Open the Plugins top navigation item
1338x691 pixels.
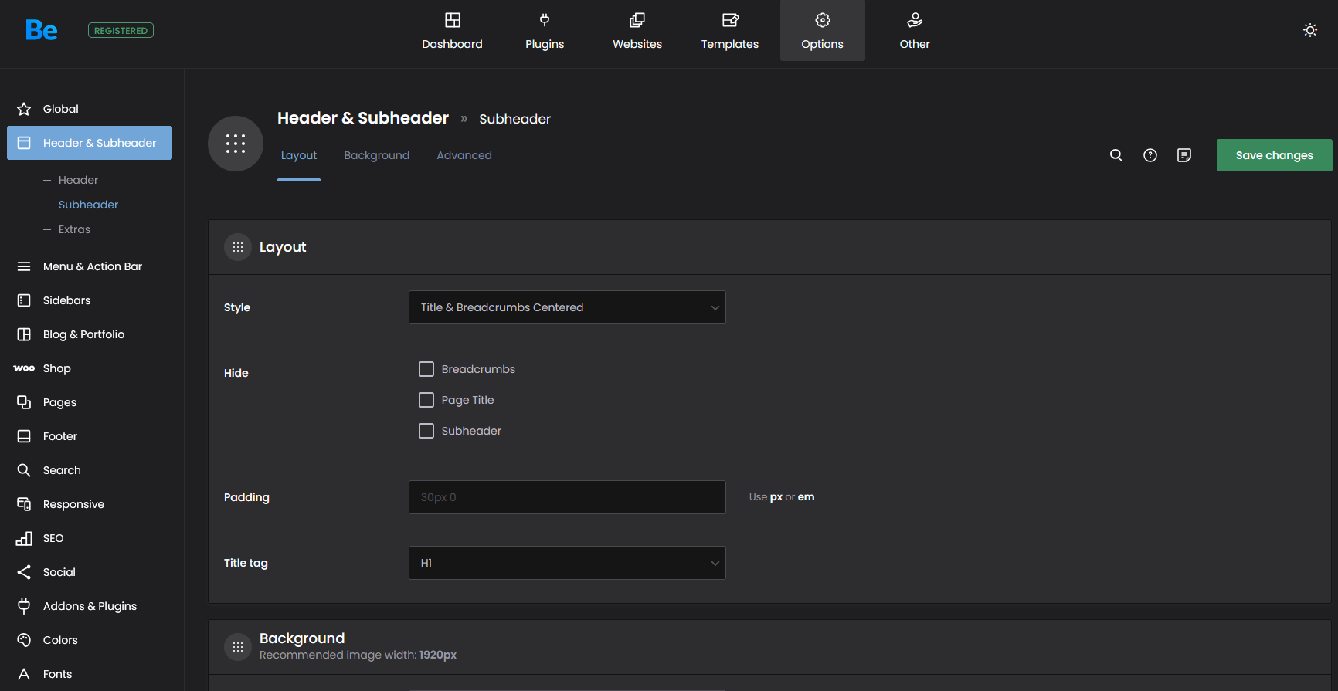click(545, 31)
